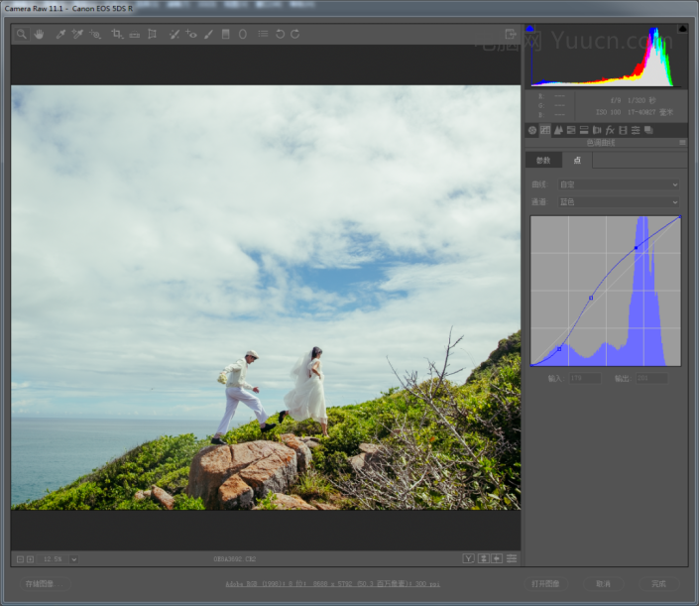Open the zoom level dropdown
This screenshot has height=606, width=699.
(73, 559)
